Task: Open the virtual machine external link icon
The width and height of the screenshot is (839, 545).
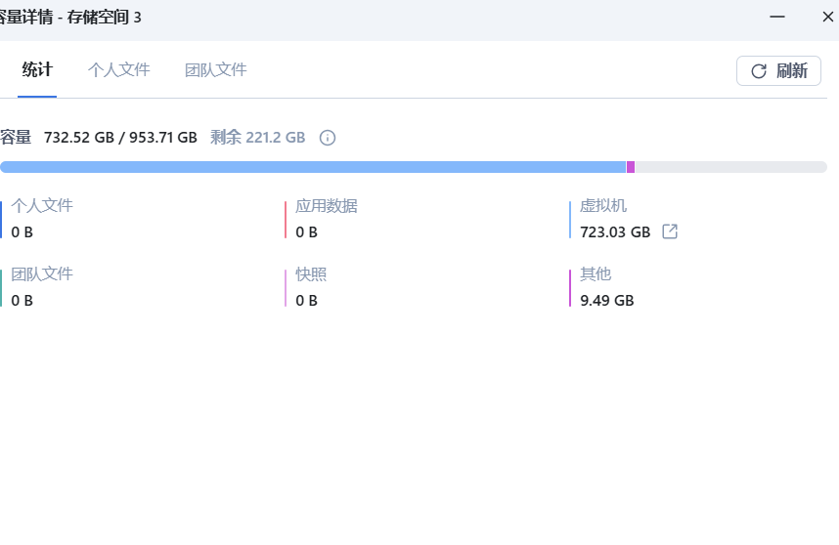Action: (670, 231)
